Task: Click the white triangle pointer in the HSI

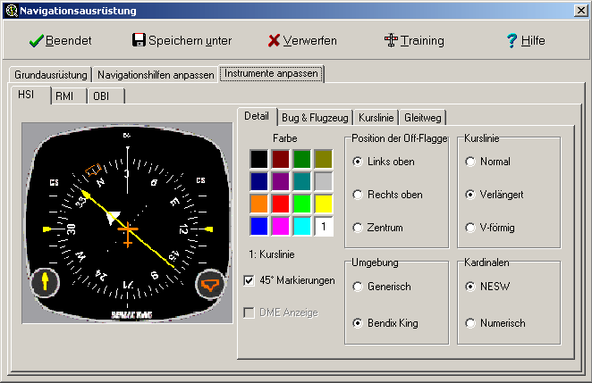Action: [x=113, y=218]
